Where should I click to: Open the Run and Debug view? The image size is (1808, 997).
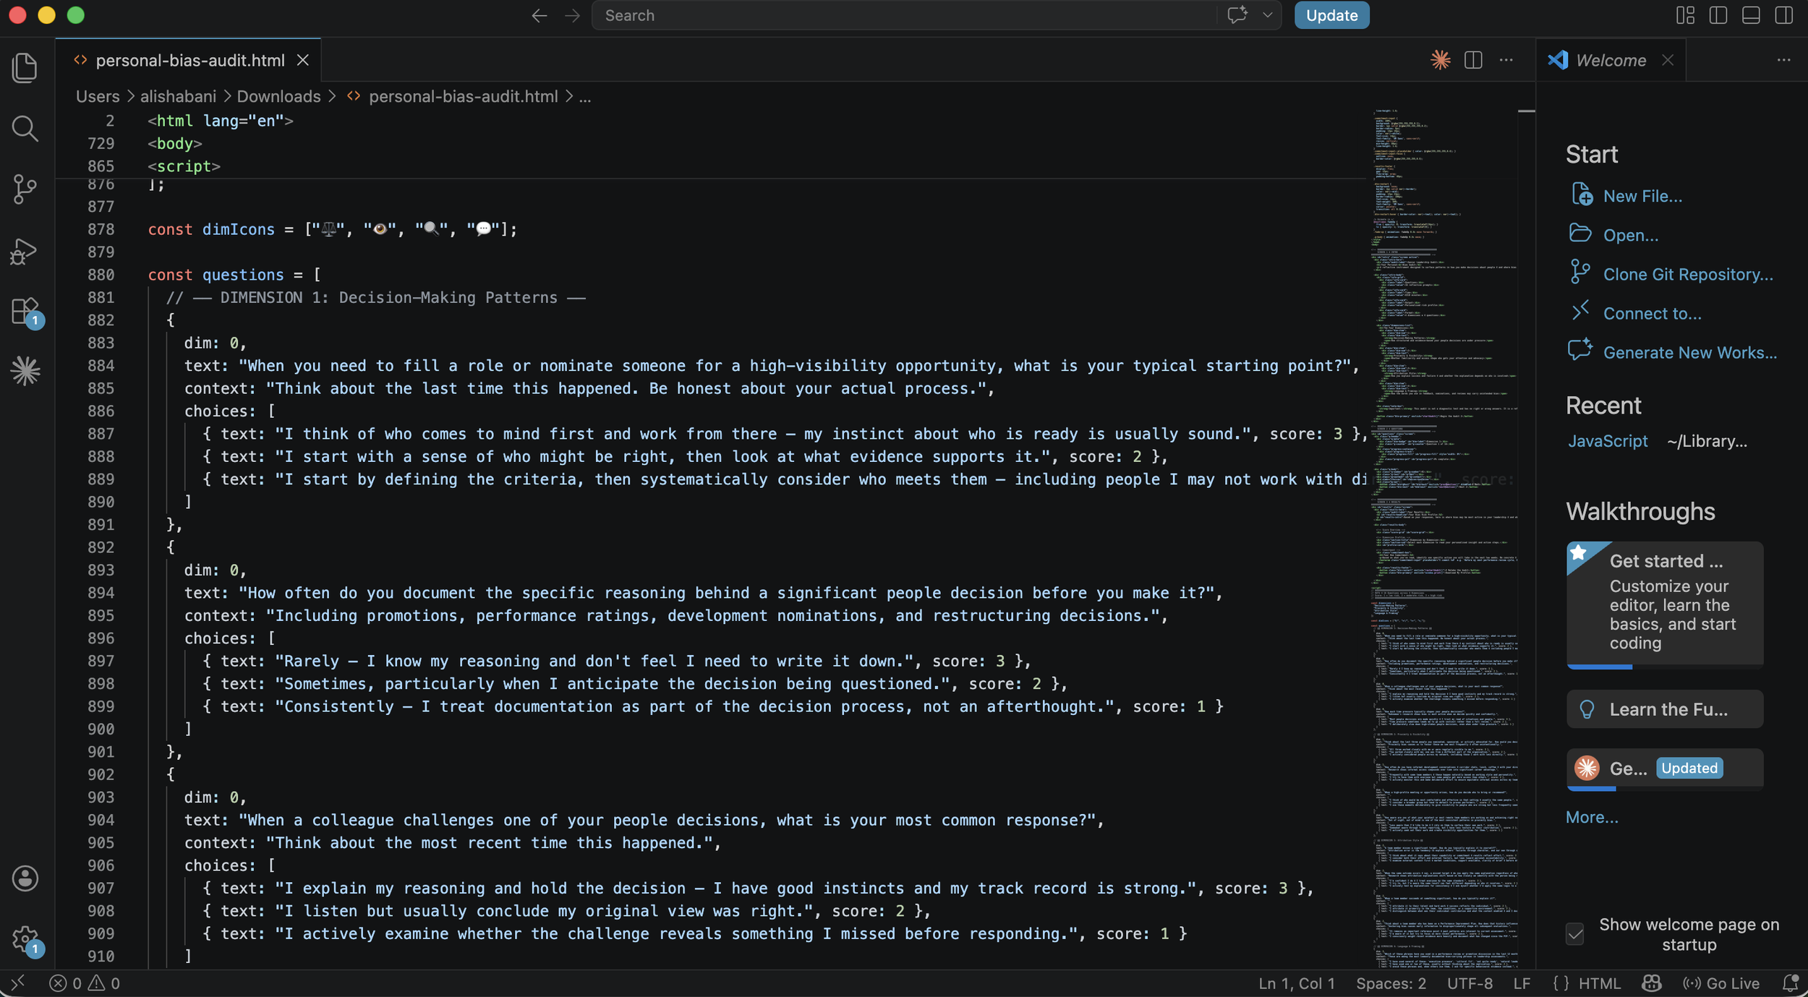(x=25, y=251)
